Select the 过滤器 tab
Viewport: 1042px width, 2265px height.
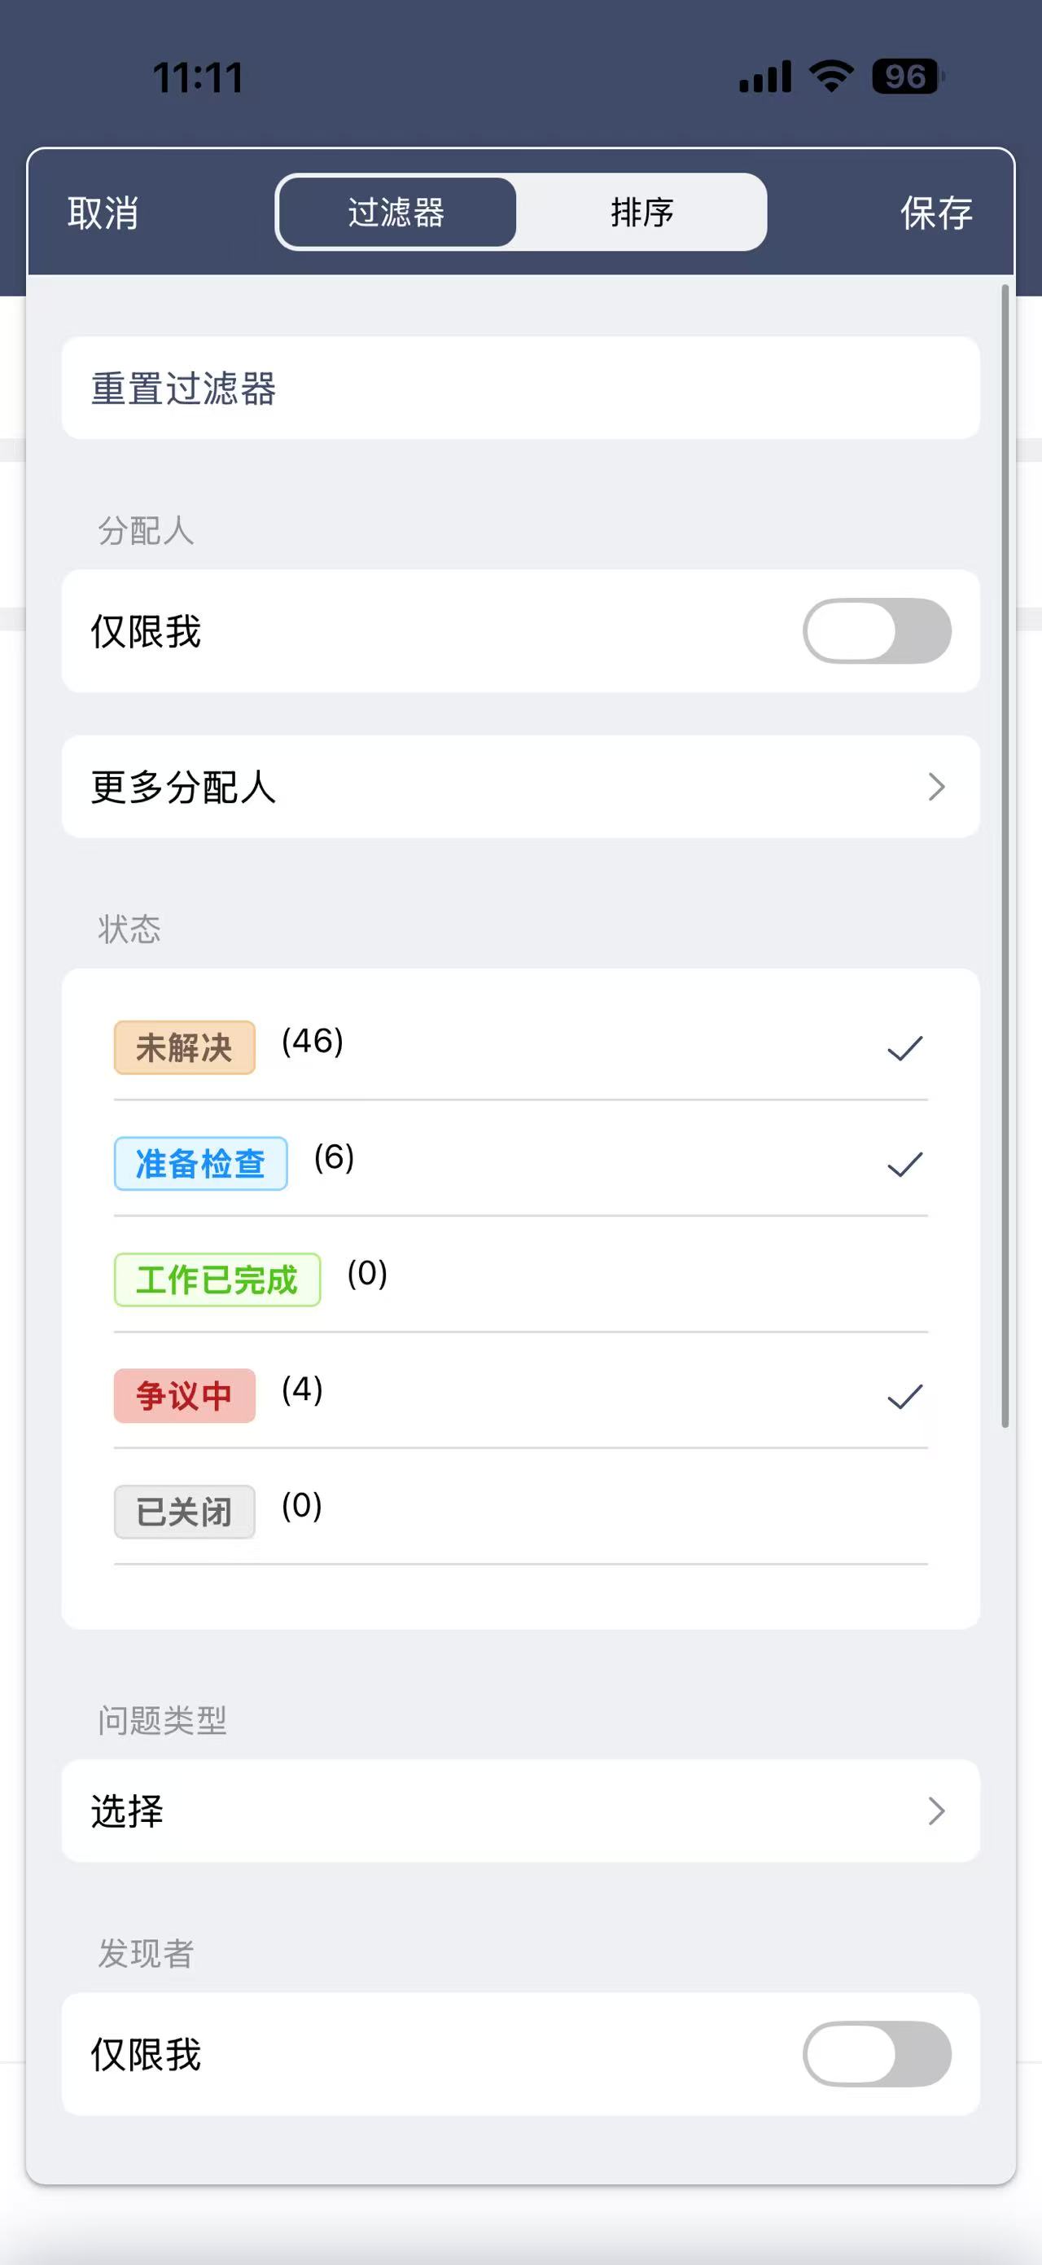(396, 213)
